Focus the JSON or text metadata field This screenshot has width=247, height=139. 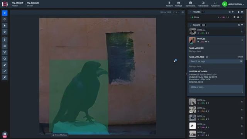[x=216, y=89]
